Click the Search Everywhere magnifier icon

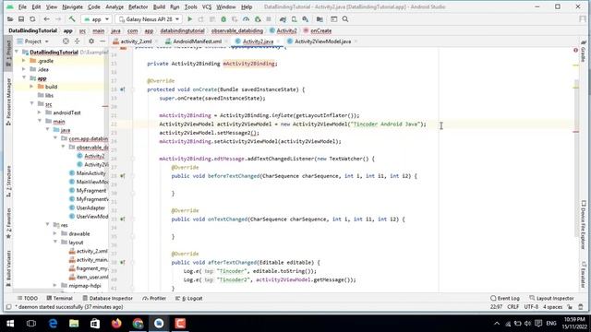(345, 19)
